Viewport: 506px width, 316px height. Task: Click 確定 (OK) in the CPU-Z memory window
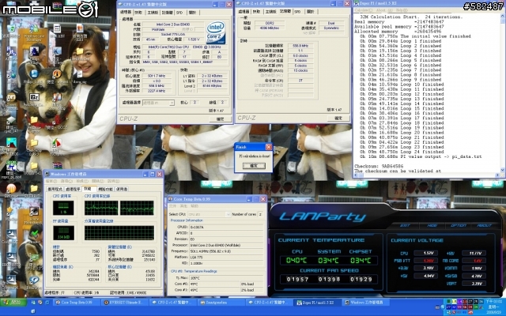point(338,118)
